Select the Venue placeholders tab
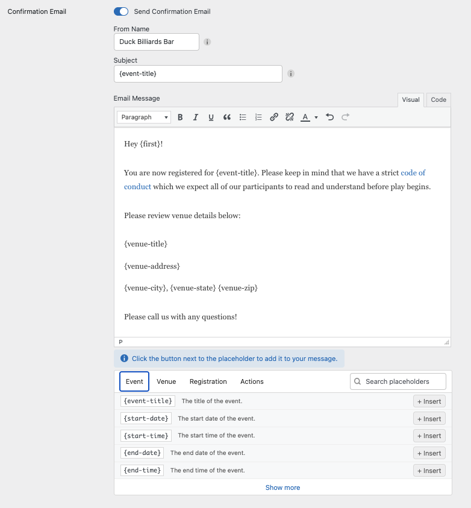Screen dimensions: 471x508 pos(166,381)
